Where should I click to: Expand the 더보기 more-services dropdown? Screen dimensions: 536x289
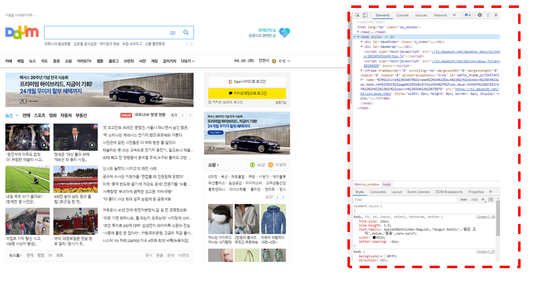pos(188,61)
